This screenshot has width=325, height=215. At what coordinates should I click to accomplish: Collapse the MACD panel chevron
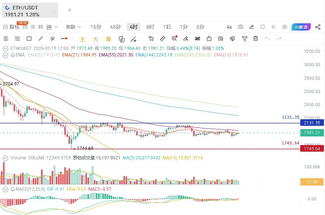(x=5, y=190)
